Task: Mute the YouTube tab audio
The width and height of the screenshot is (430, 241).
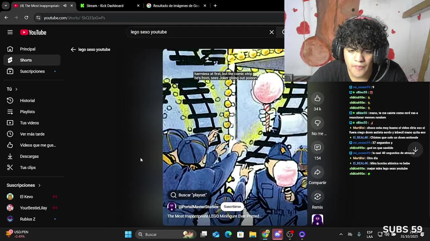Action: pos(65,6)
